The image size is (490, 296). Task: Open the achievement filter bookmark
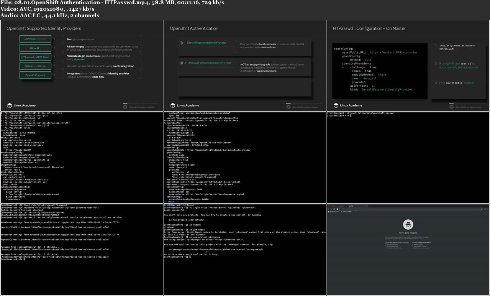click(347, 212)
